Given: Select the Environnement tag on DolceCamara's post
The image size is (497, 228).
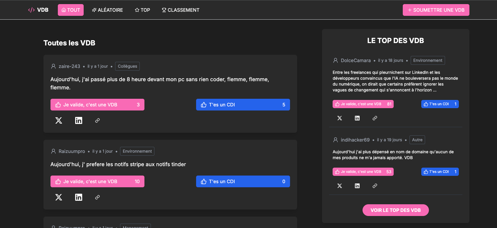Looking at the screenshot, I should click(428, 60).
